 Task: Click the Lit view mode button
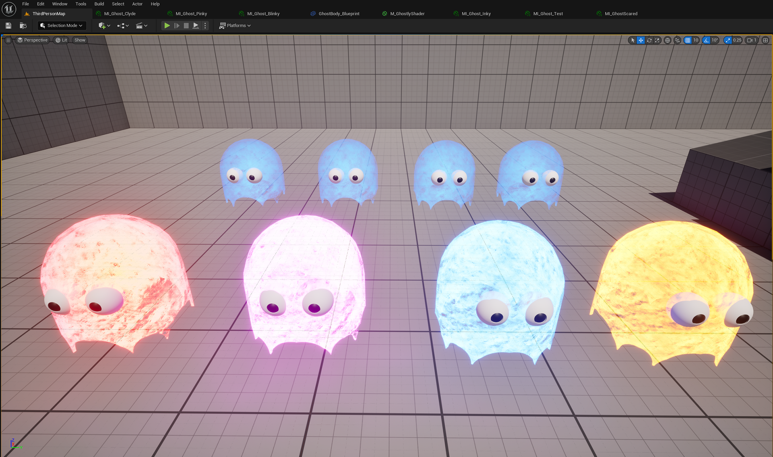point(61,40)
